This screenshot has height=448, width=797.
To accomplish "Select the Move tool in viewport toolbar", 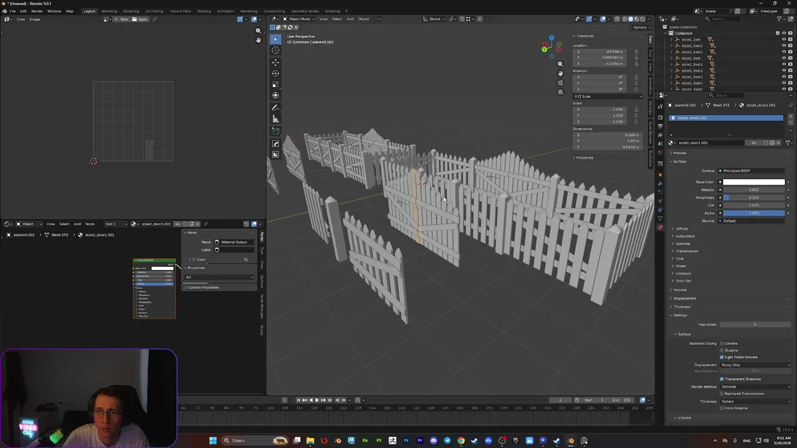I will pos(275,62).
